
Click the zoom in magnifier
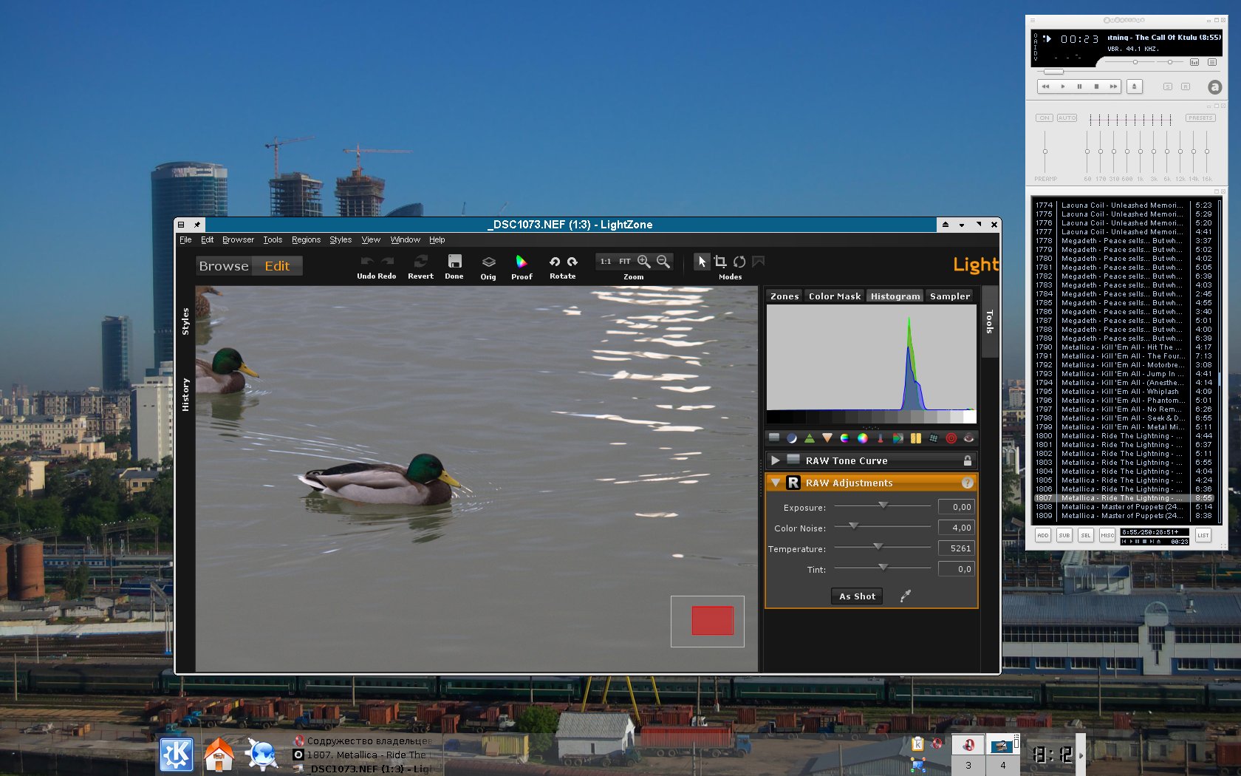(x=644, y=262)
